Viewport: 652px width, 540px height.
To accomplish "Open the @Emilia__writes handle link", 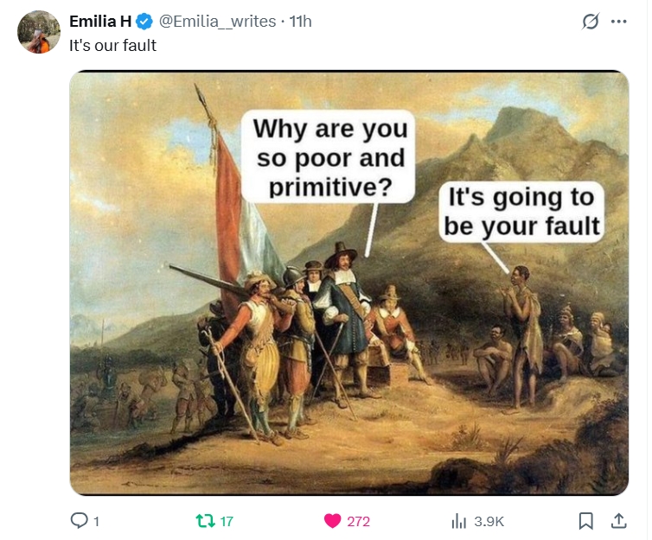I will 218,22.
